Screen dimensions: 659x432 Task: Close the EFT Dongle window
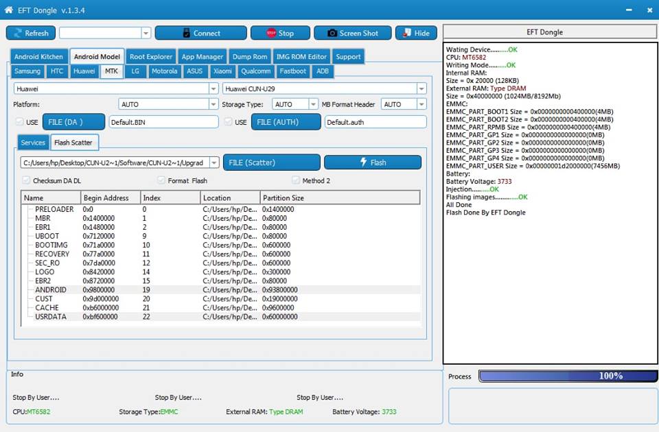point(649,10)
